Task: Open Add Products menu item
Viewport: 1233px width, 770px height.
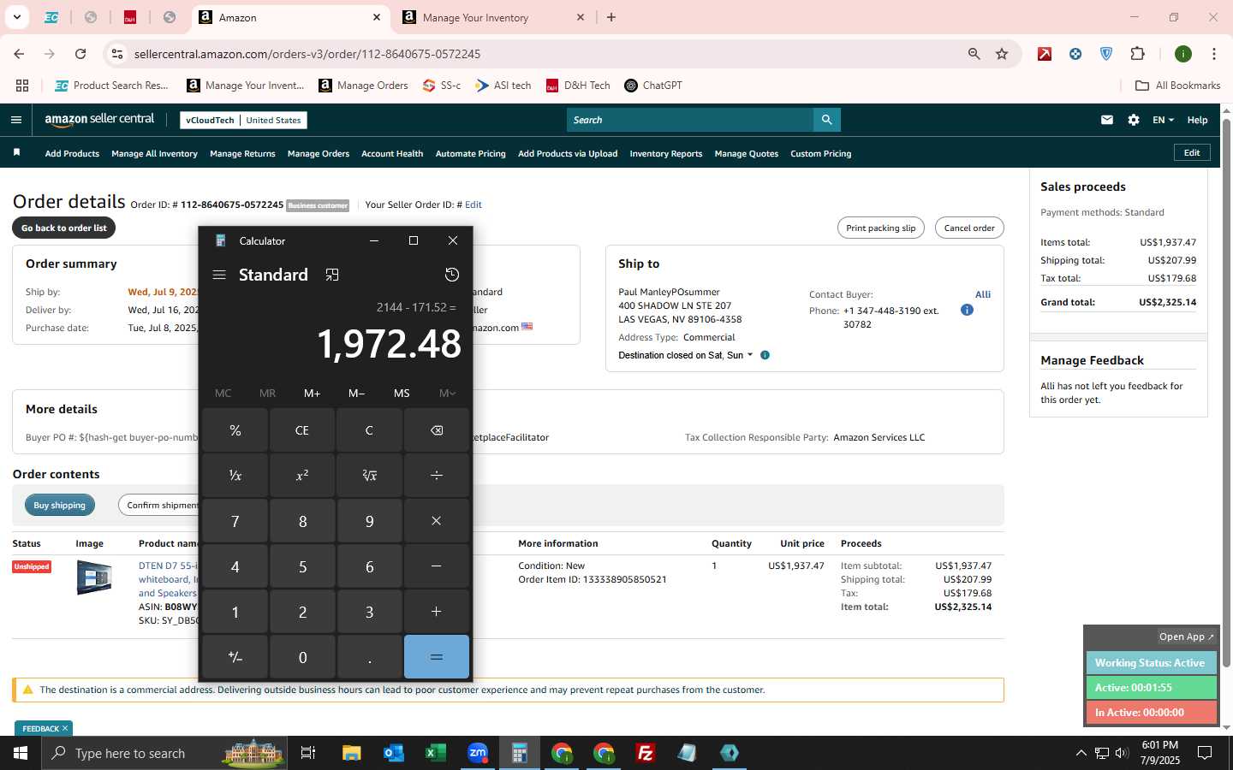Action: [x=72, y=154]
